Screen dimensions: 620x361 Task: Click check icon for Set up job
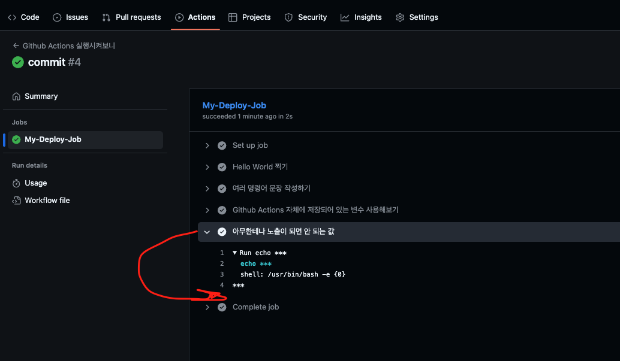click(222, 145)
